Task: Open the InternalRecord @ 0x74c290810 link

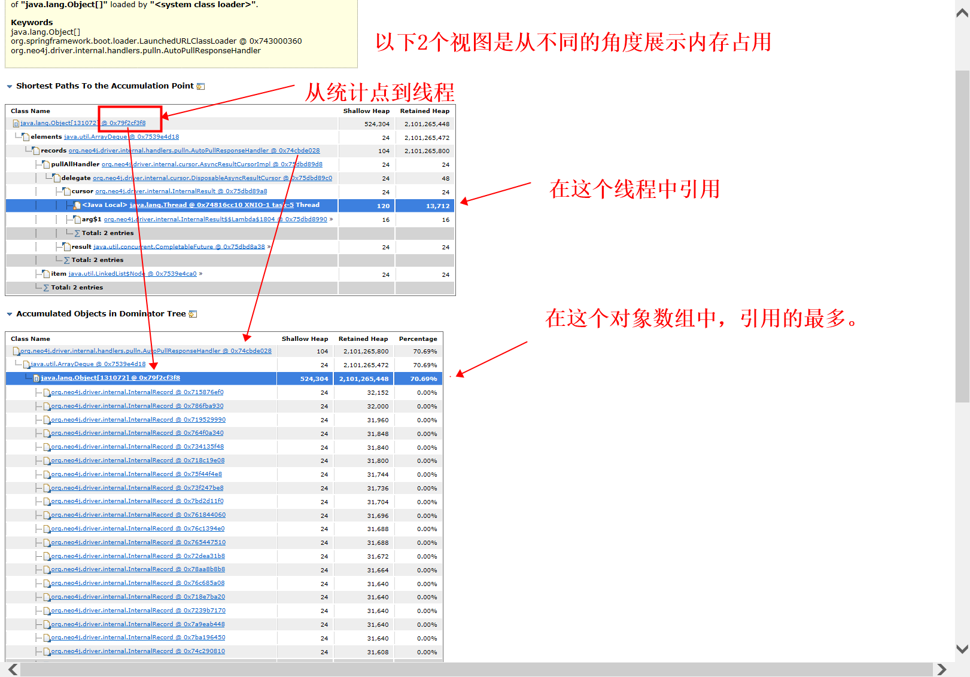Action: pos(138,651)
